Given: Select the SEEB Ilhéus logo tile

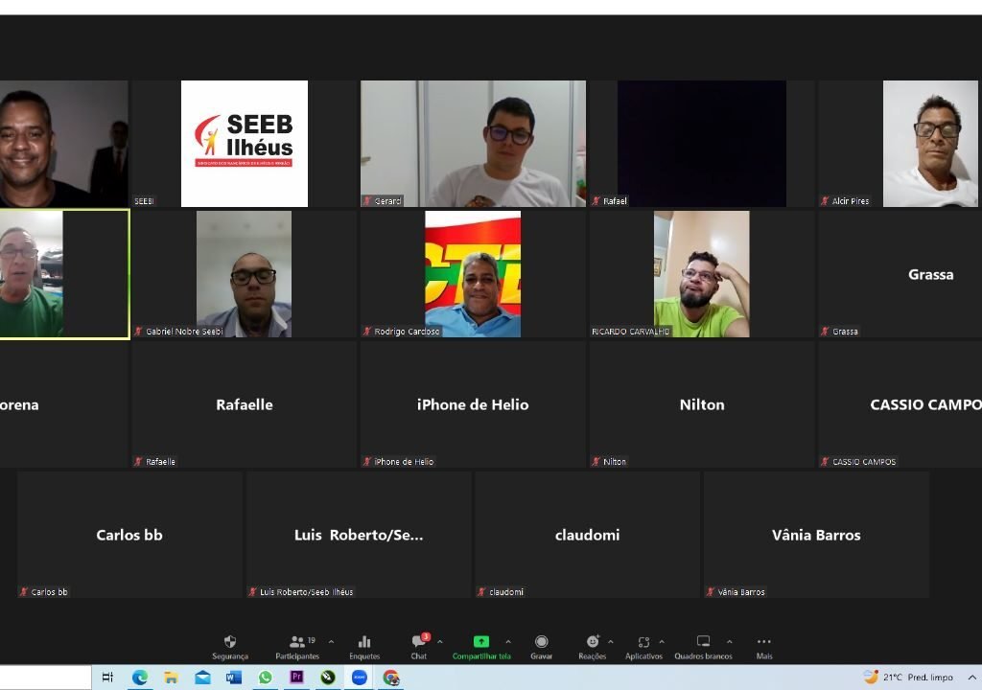Looking at the screenshot, I should (x=245, y=144).
